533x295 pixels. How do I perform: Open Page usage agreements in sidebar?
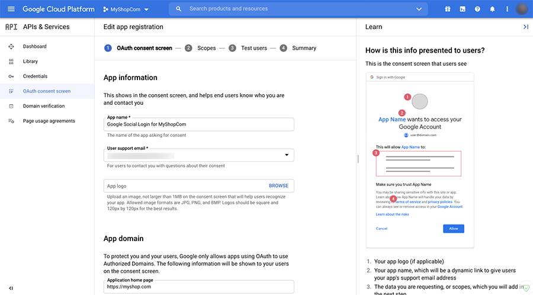pos(49,121)
